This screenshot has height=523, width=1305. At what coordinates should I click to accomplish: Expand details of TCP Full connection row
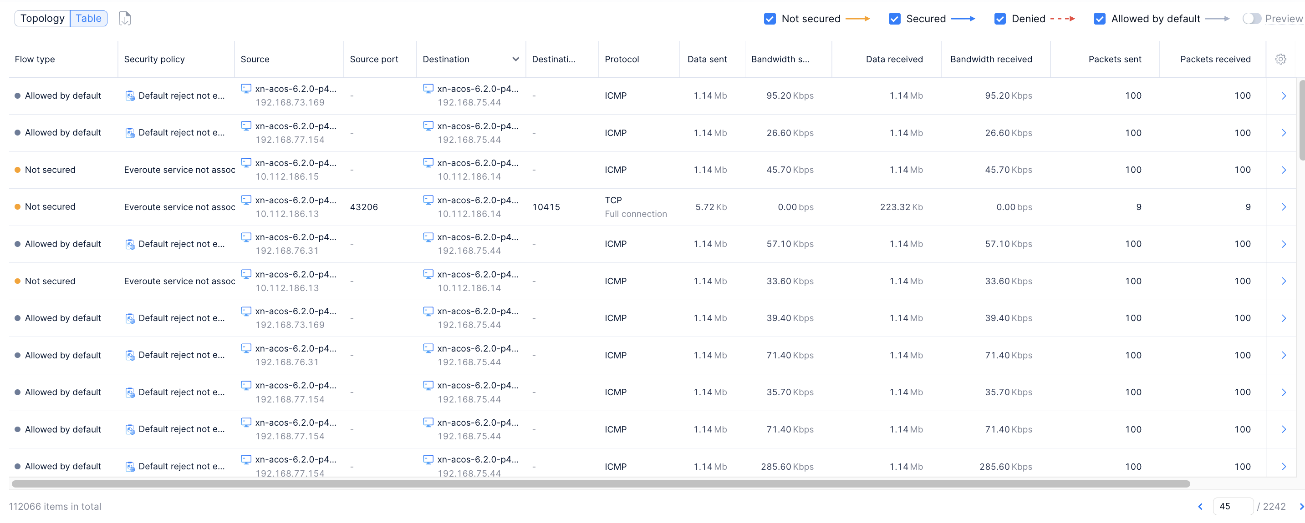coord(1284,207)
